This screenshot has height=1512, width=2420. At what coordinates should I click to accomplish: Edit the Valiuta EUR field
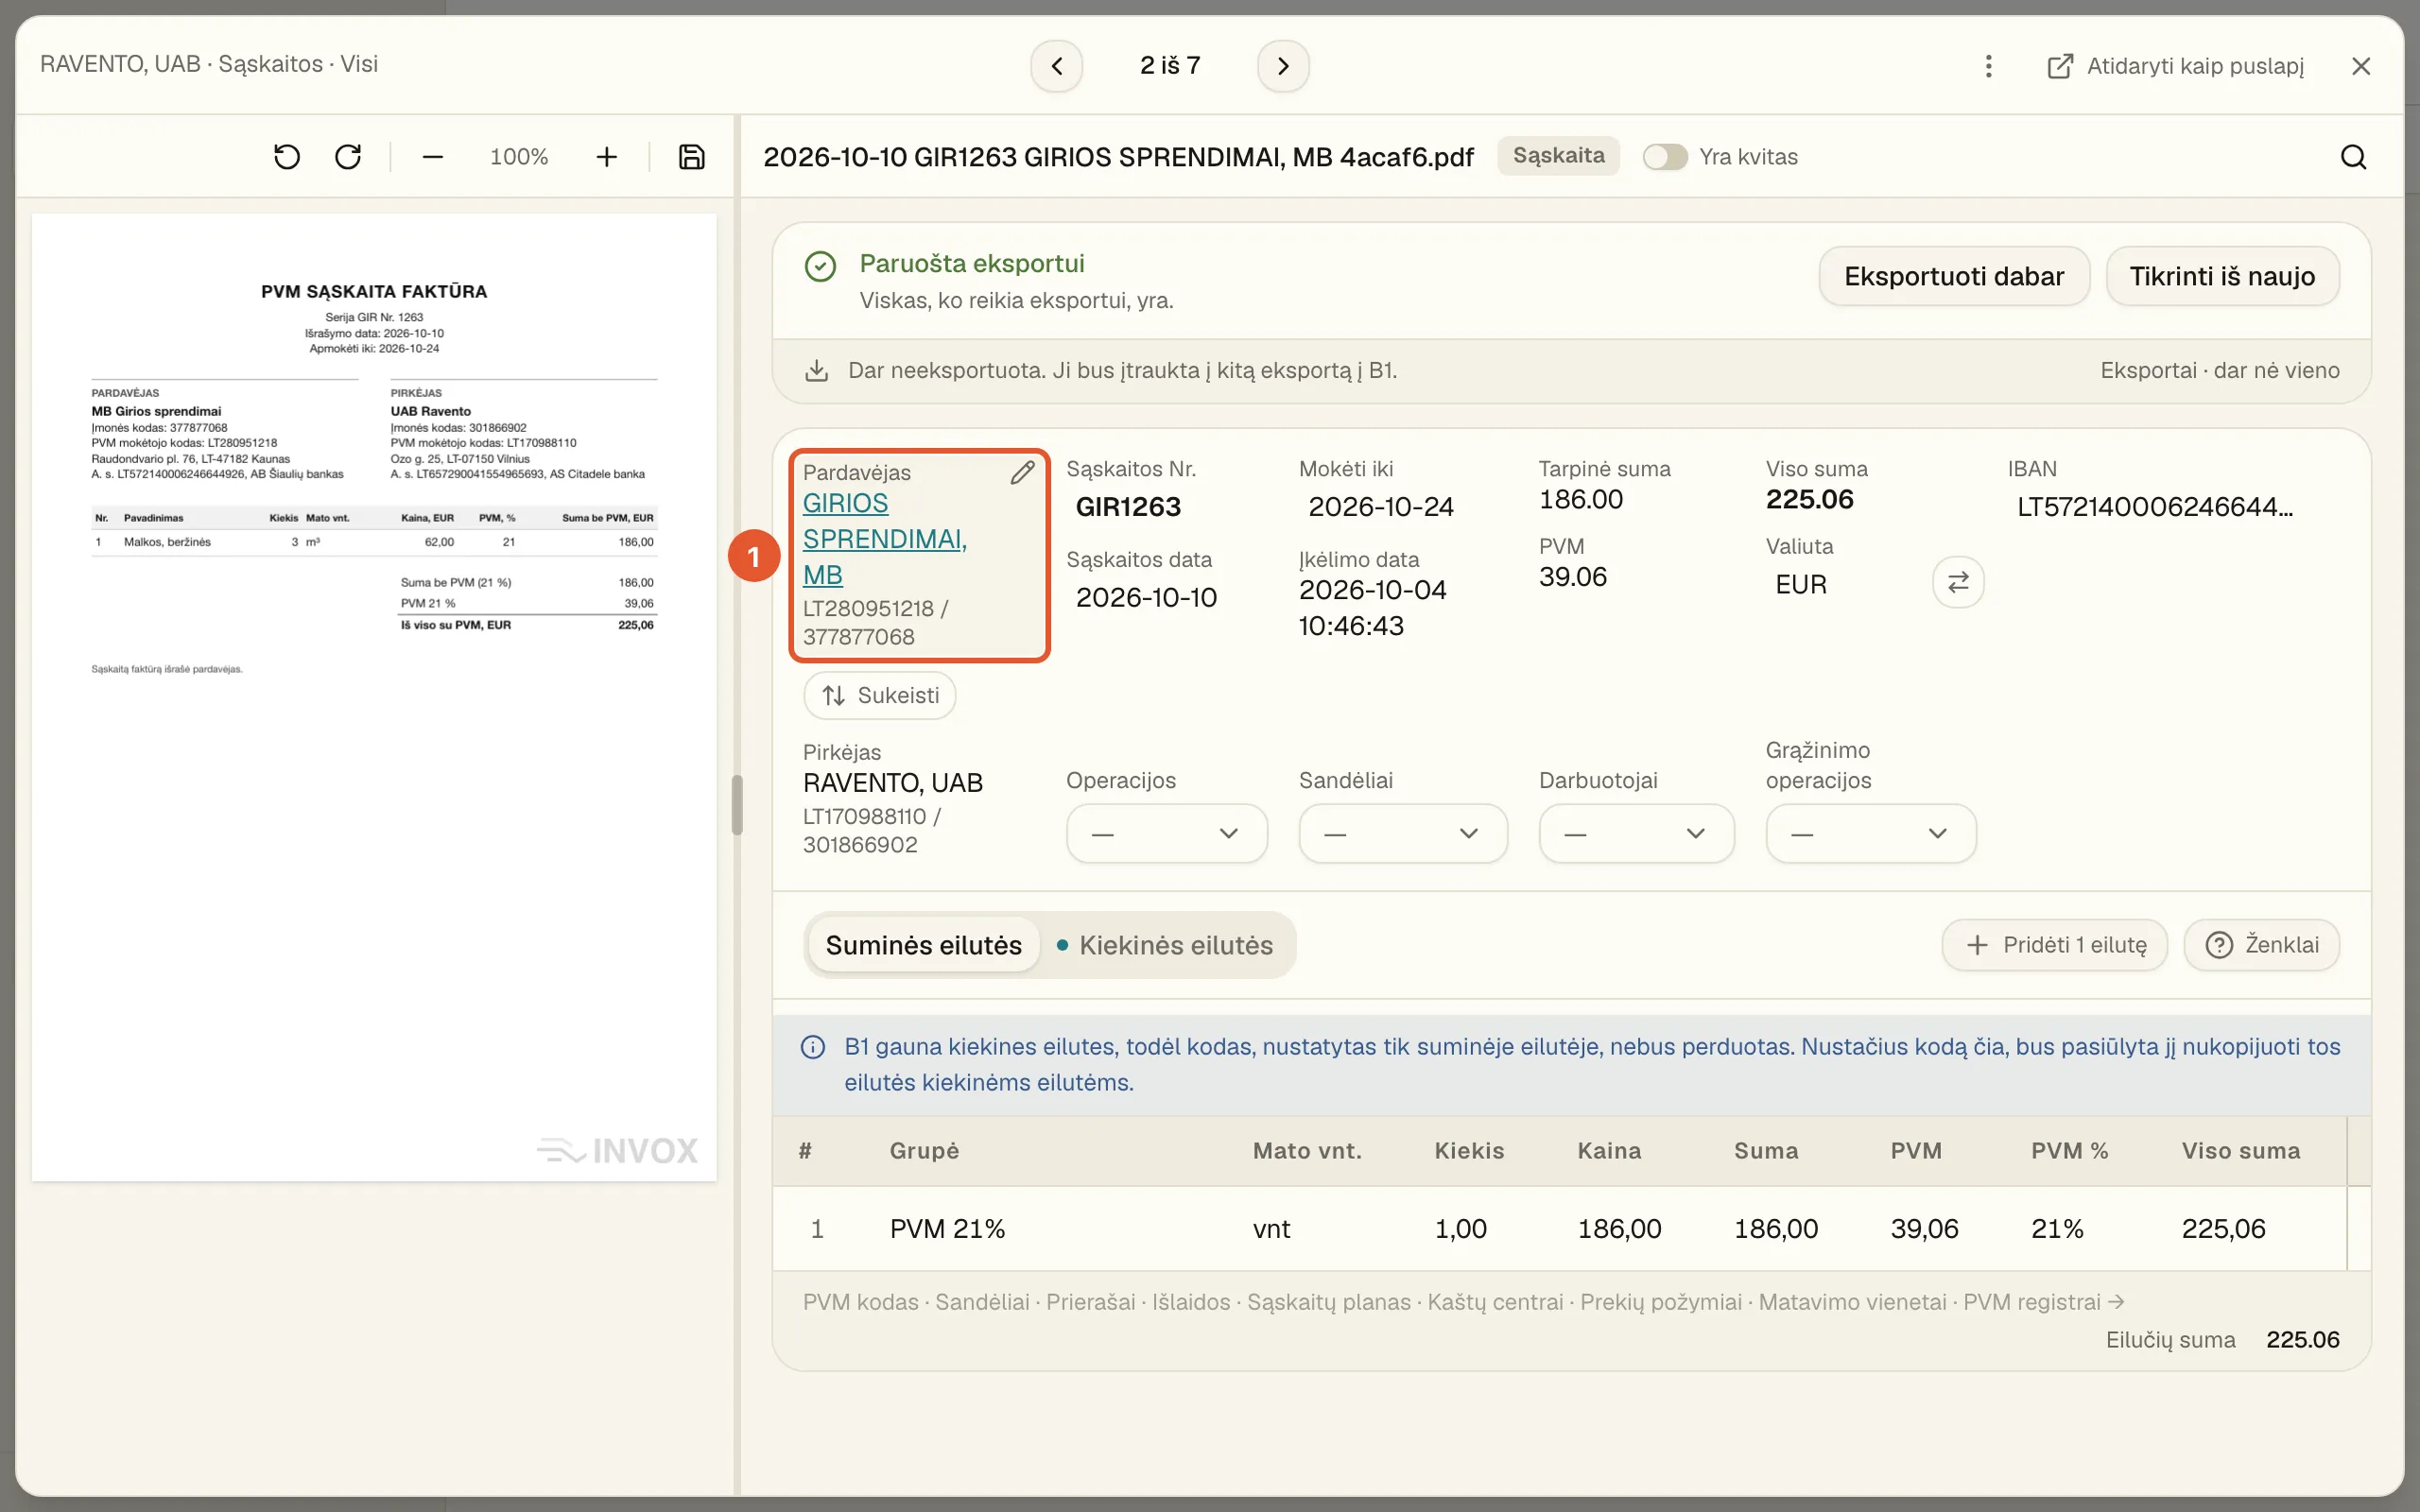[x=1800, y=584]
